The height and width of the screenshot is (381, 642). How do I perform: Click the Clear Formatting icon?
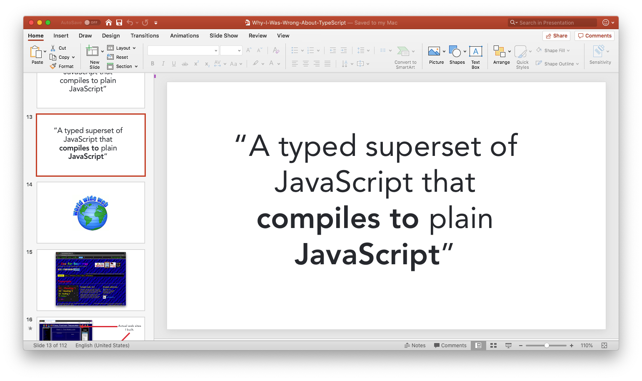pyautogui.click(x=276, y=50)
